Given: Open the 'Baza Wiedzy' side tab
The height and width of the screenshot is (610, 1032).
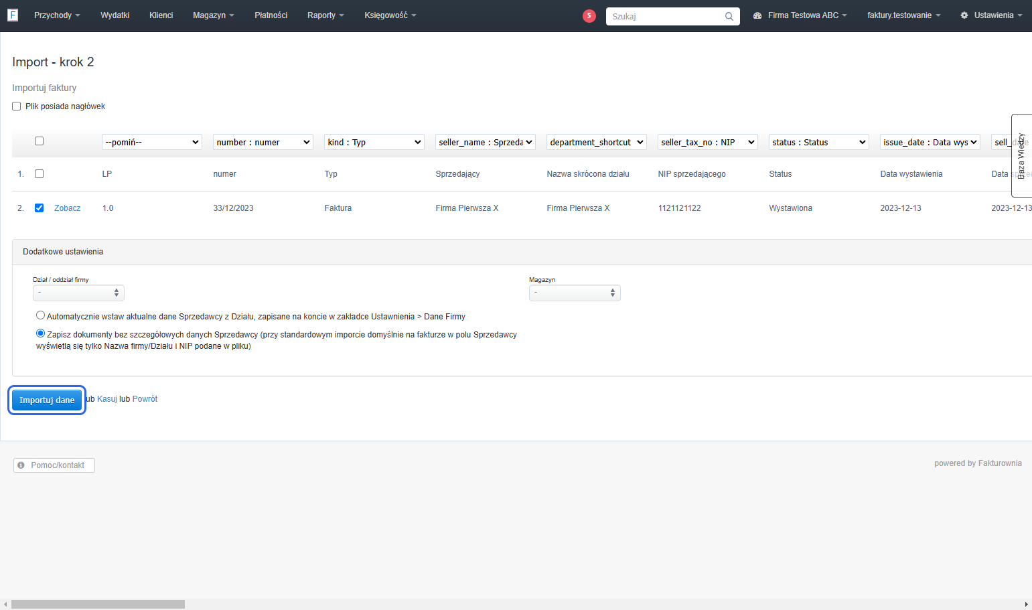Looking at the screenshot, I should (1021, 155).
